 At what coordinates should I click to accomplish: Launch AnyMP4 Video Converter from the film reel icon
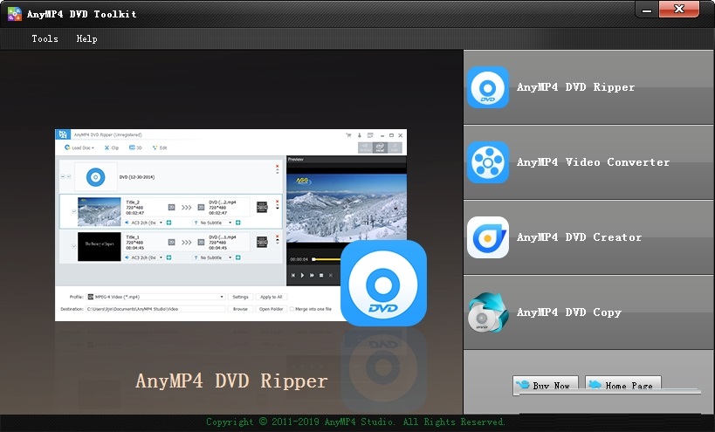(x=488, y=162)
